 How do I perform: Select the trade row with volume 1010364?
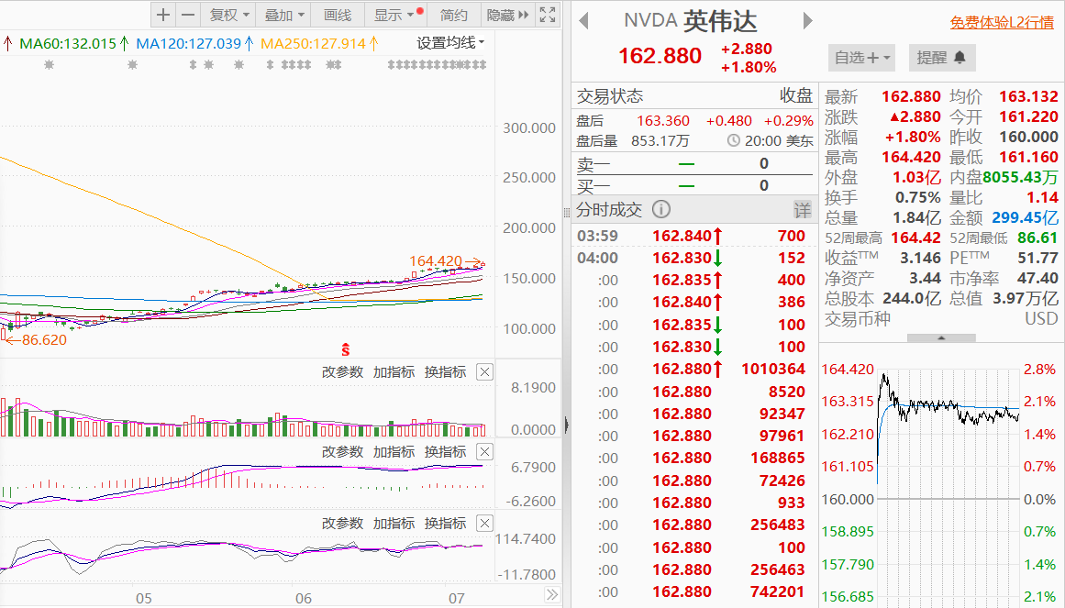click(694, 369)
